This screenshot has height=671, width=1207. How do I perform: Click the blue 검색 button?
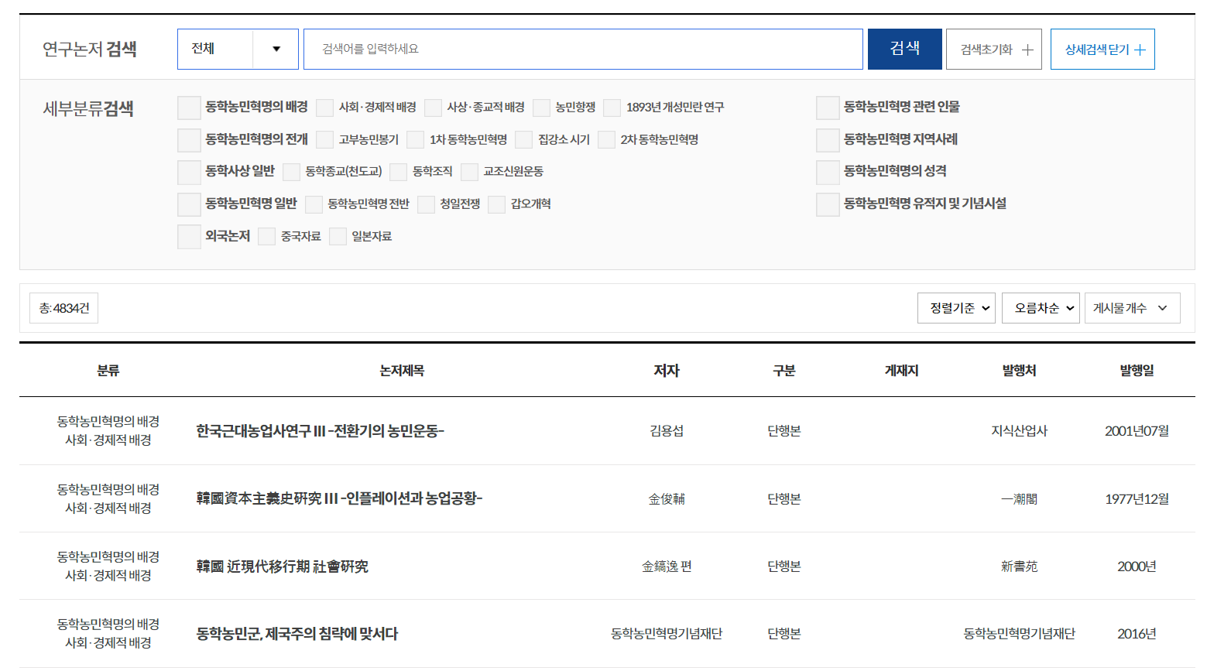[904, 49]
